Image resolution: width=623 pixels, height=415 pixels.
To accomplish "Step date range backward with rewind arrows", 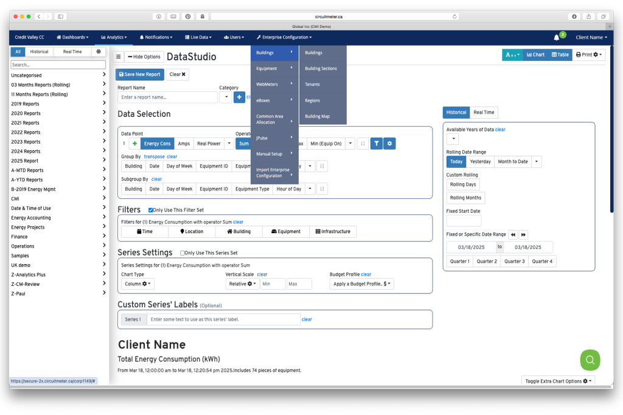I will tap(513, 234).
